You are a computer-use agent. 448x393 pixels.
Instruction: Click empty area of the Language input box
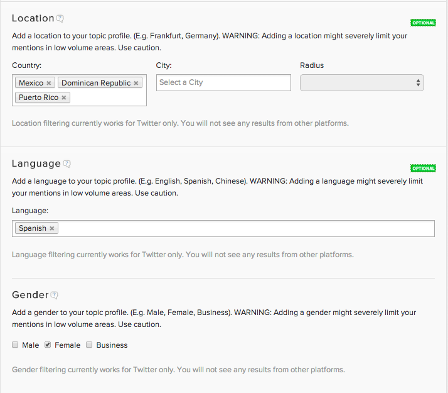(245, 228)
